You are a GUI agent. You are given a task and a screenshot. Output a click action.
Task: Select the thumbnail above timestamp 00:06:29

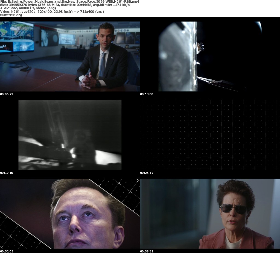[70, 56]
